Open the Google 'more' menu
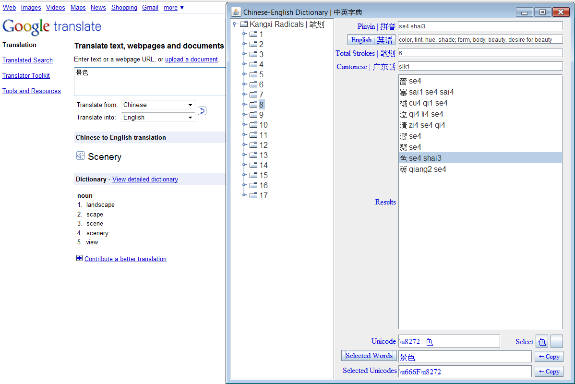Image resolution: width=575 pixels, height=384 pixels. (173, 8)
